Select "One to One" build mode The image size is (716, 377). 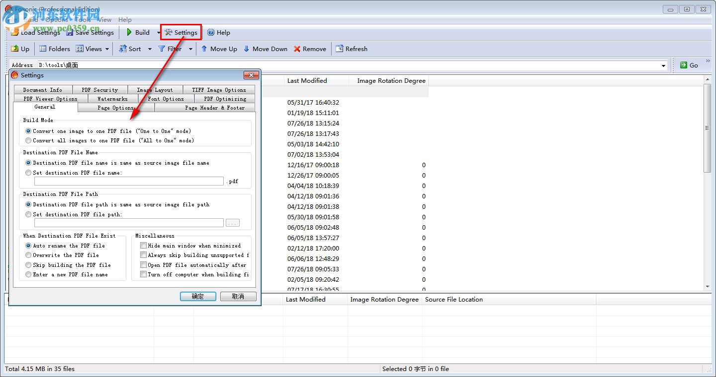[28, 131]
